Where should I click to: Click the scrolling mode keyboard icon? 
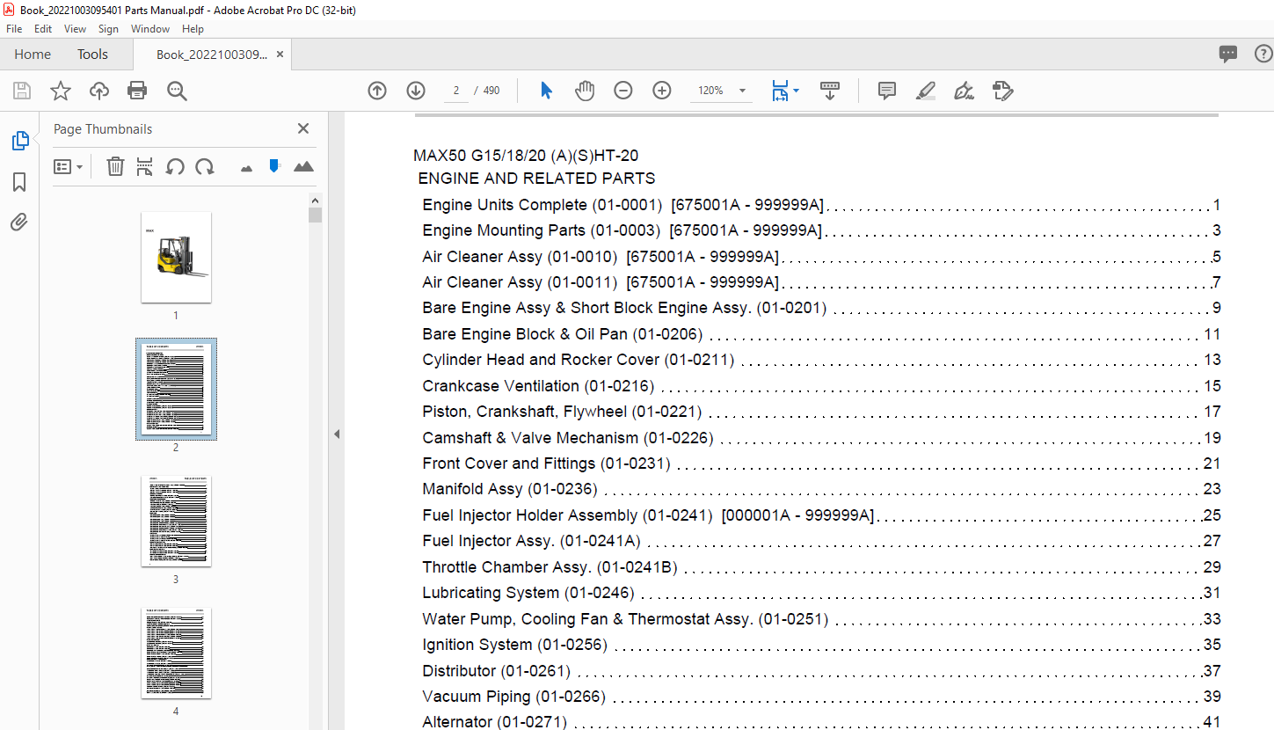pyautogui.click(x=830, y=91)
